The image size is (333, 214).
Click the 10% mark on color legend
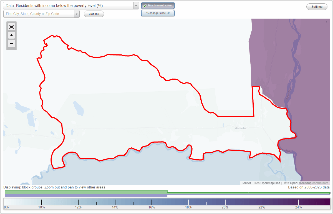pos(42,207)
